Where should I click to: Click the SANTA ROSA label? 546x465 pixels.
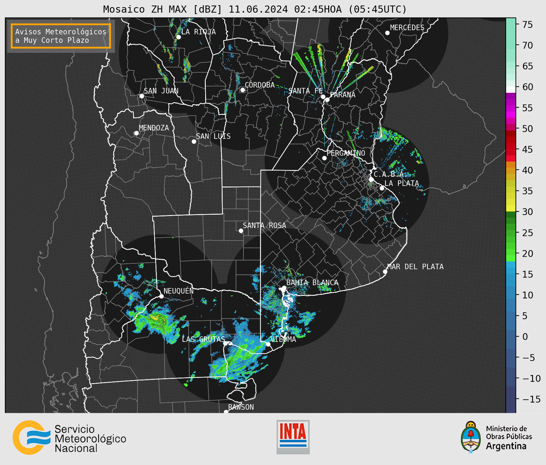click(x=264, y=225)
